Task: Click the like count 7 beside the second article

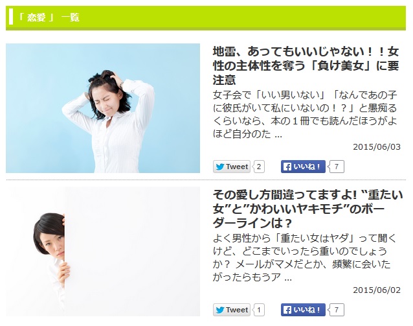Action: coord(336,310)
